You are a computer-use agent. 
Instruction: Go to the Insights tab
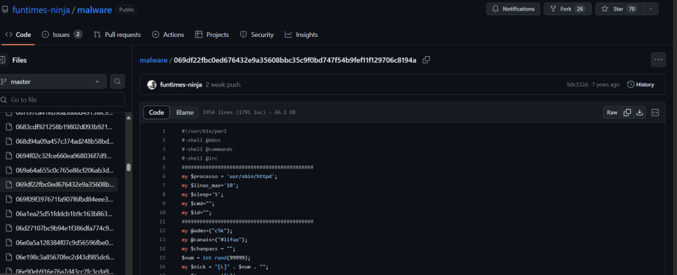tap(301, 34)
